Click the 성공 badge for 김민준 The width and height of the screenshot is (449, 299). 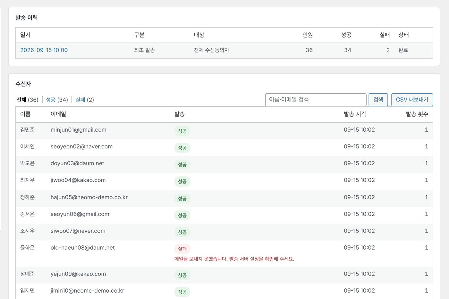pyautogui.click(x=182, y=131)
